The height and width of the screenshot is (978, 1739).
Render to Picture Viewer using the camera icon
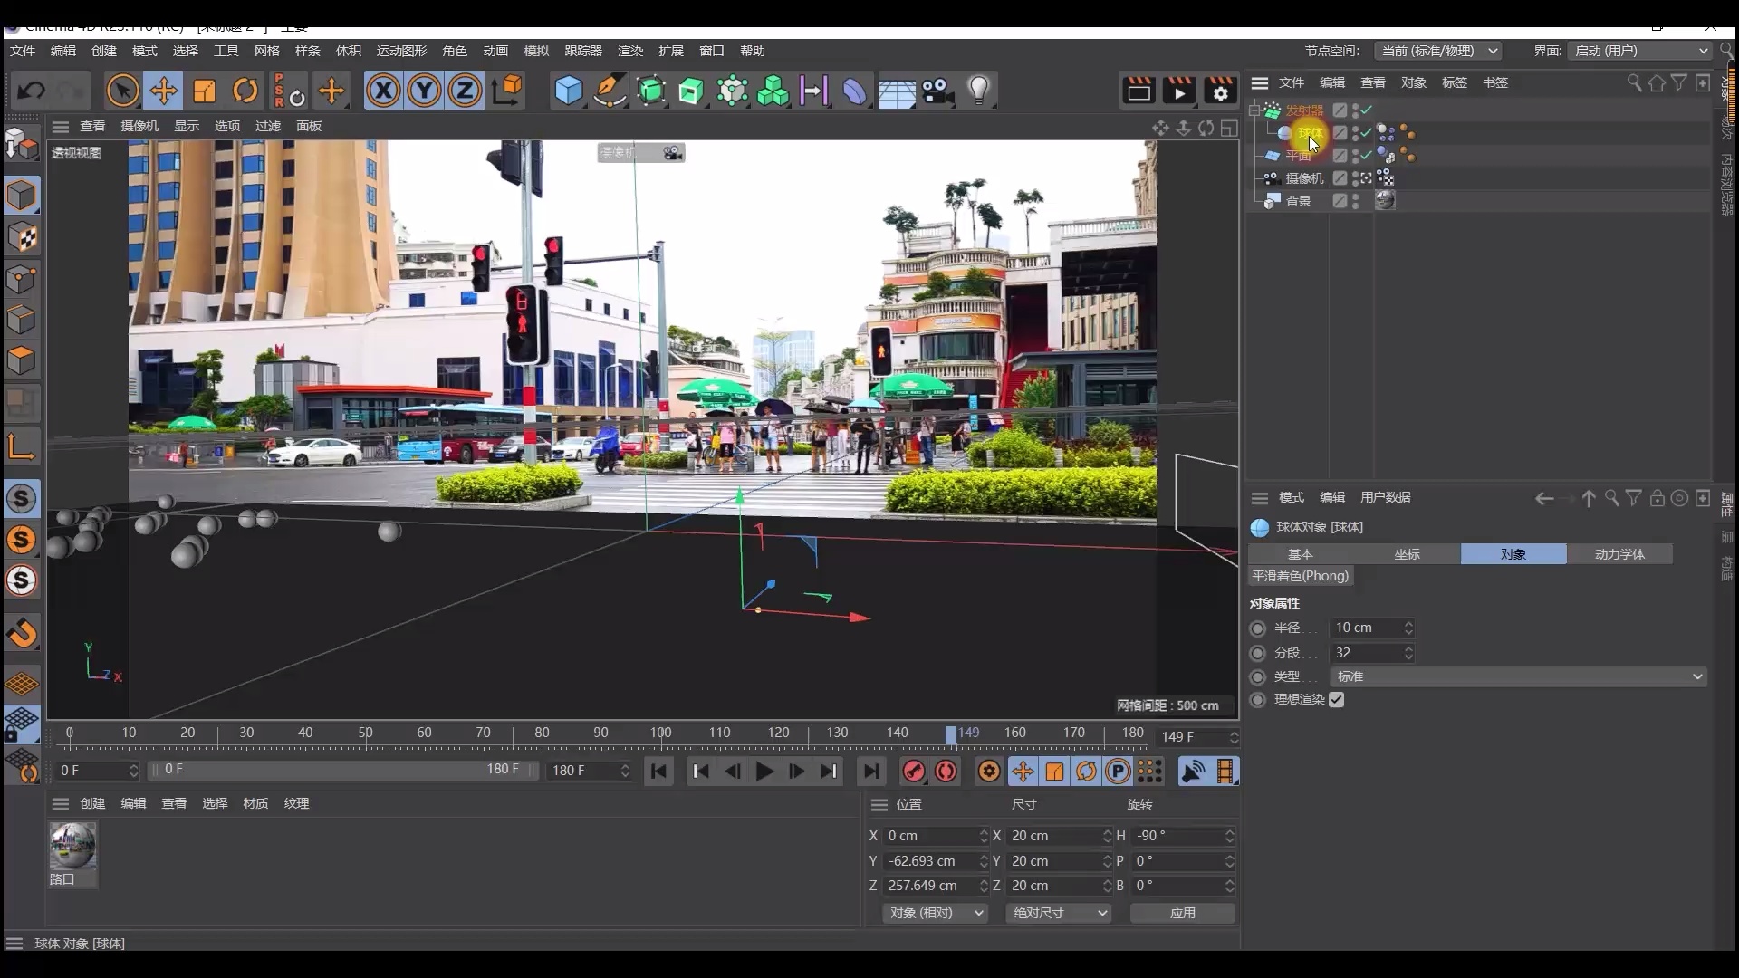[1178, 91]
